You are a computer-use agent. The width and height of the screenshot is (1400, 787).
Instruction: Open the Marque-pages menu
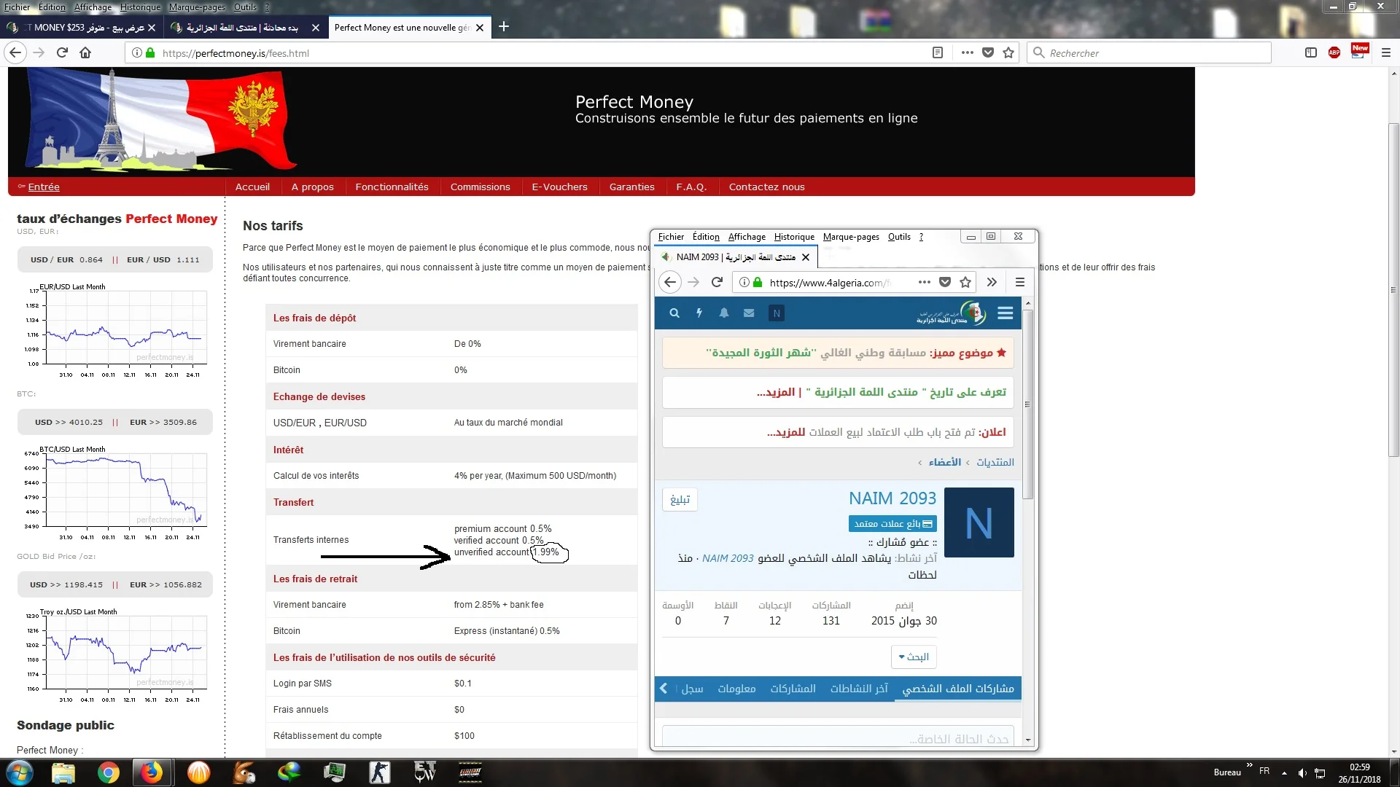[195, 7]
